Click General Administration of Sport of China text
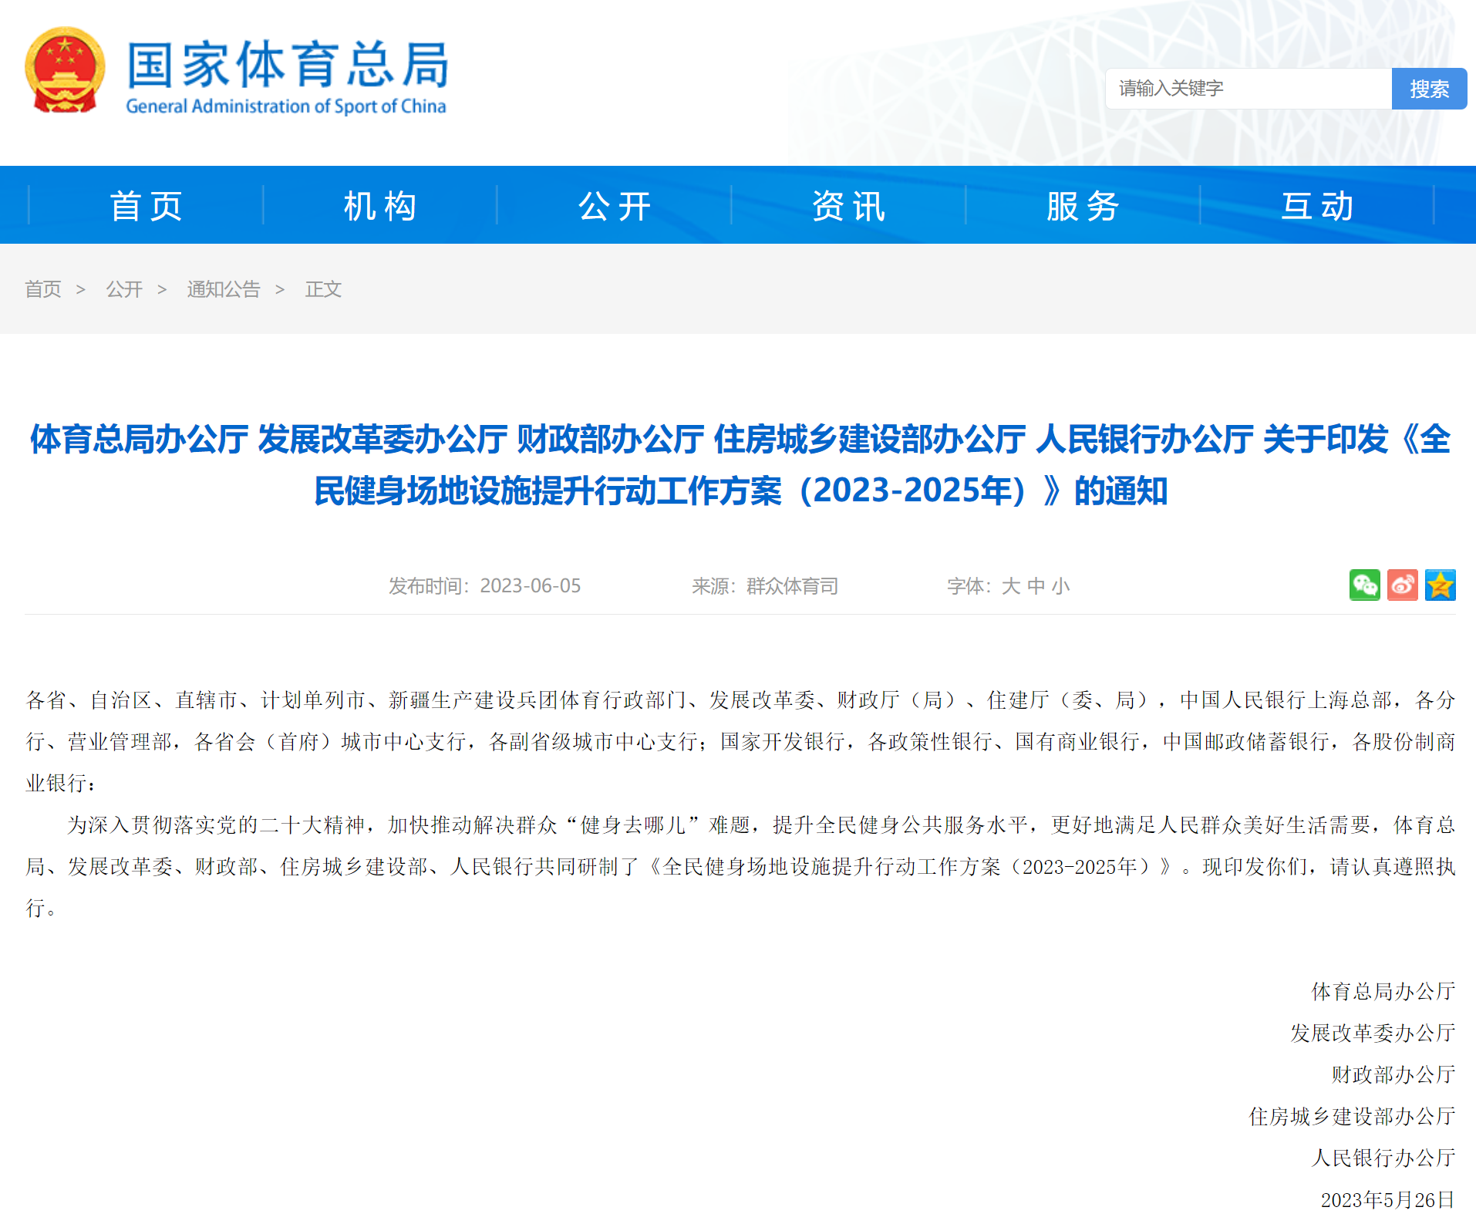1476x1224 pixels. 286,106
